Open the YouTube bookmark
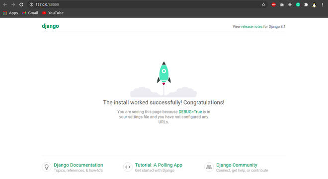Viewport: 328px width, 179px height. pos(53,13)
